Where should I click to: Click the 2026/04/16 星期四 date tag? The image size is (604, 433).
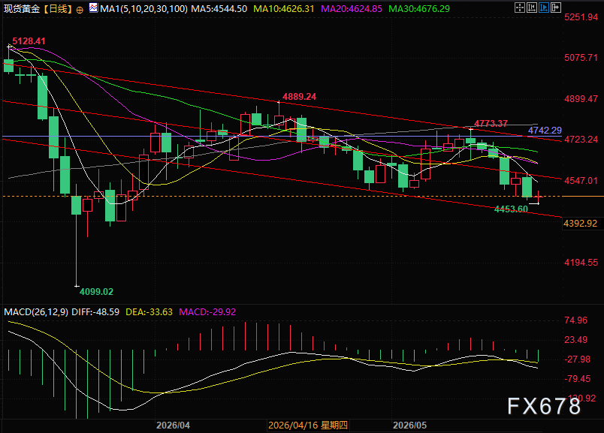coord(308,425)
